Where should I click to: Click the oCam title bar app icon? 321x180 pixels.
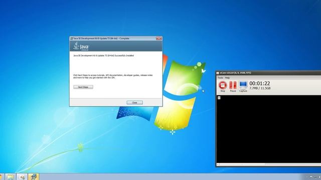(218, 73)
